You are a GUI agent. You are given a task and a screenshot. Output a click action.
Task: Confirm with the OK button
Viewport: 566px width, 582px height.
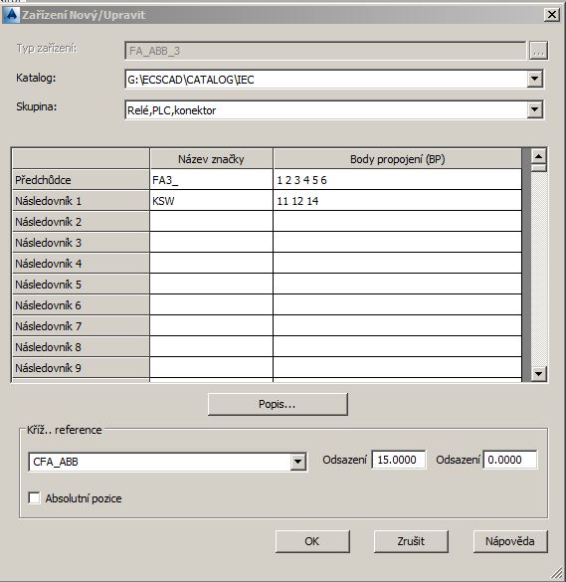tap(312, 541)
